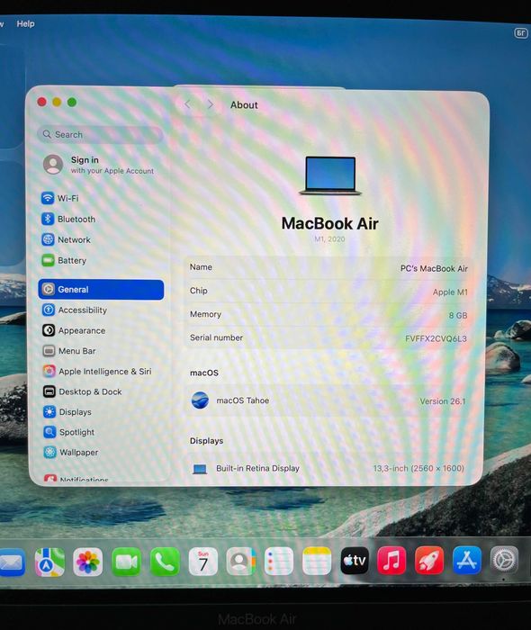The image size is (531, 630).
Task: Click the MacBook Air laptop image
Action: 330,175
